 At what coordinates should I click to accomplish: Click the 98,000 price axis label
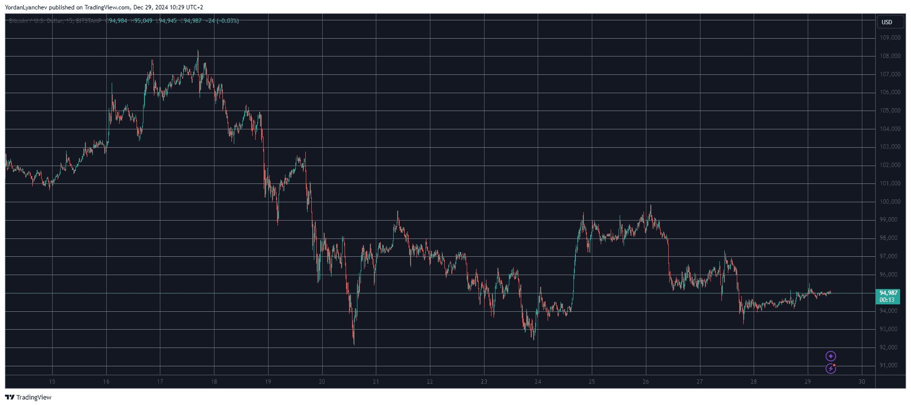pos(889,238)
